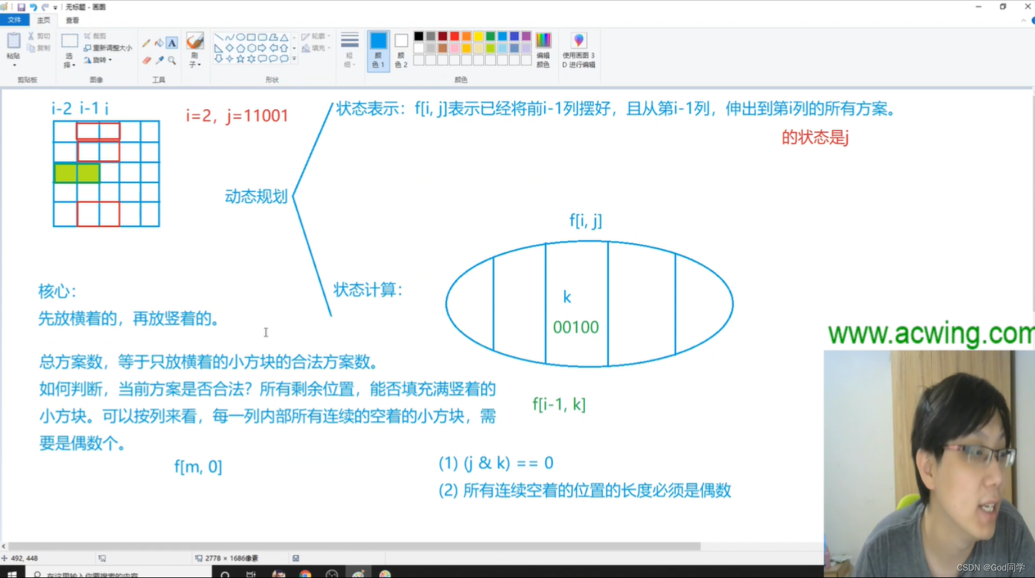The width and height of the screenshot is (1035, 578).
Task: Click the 刷子 (Brushes) icon
Action: (195, 41)
